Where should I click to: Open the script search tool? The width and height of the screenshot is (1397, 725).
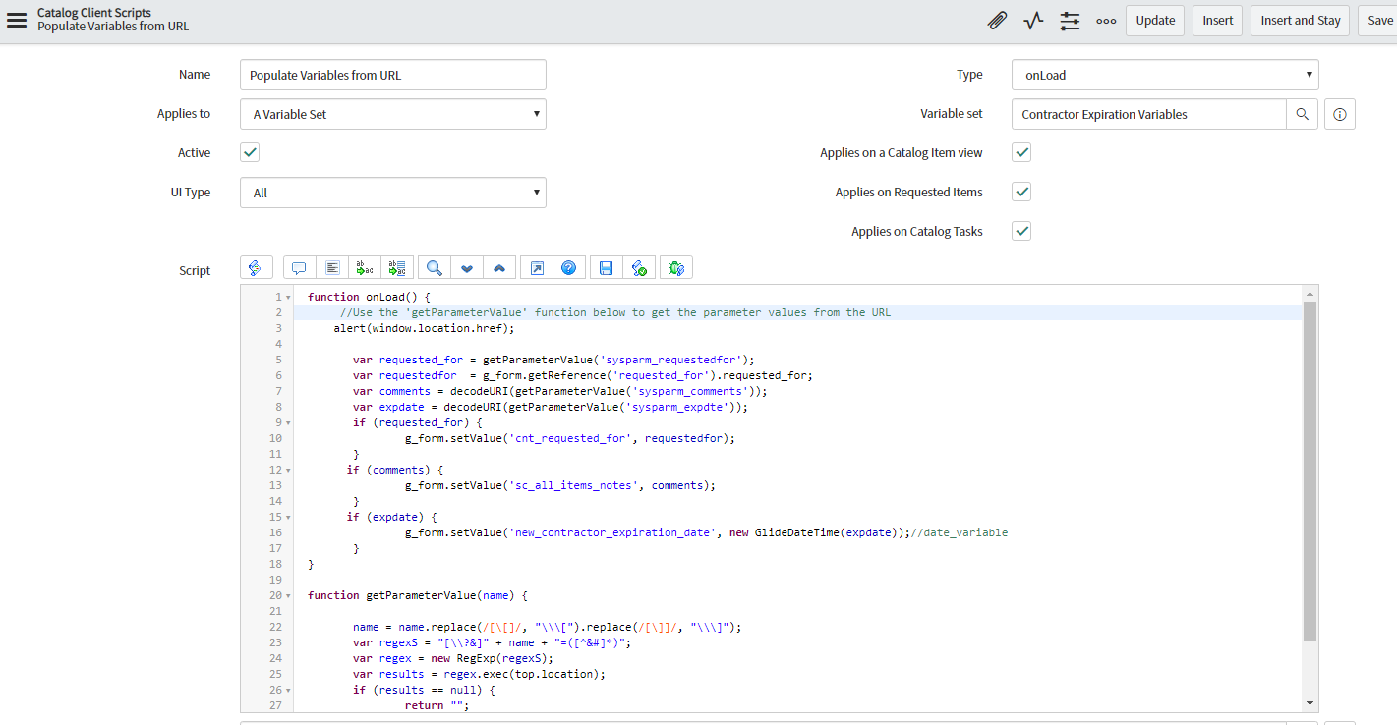coord(434,267)
